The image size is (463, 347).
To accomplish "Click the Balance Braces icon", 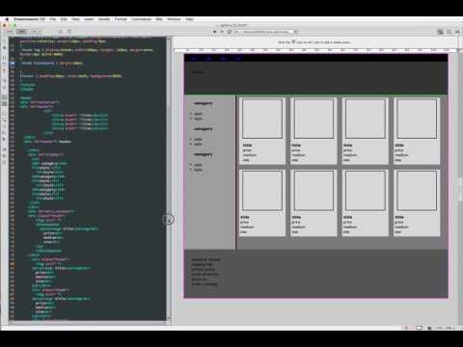I will point(5,87).
